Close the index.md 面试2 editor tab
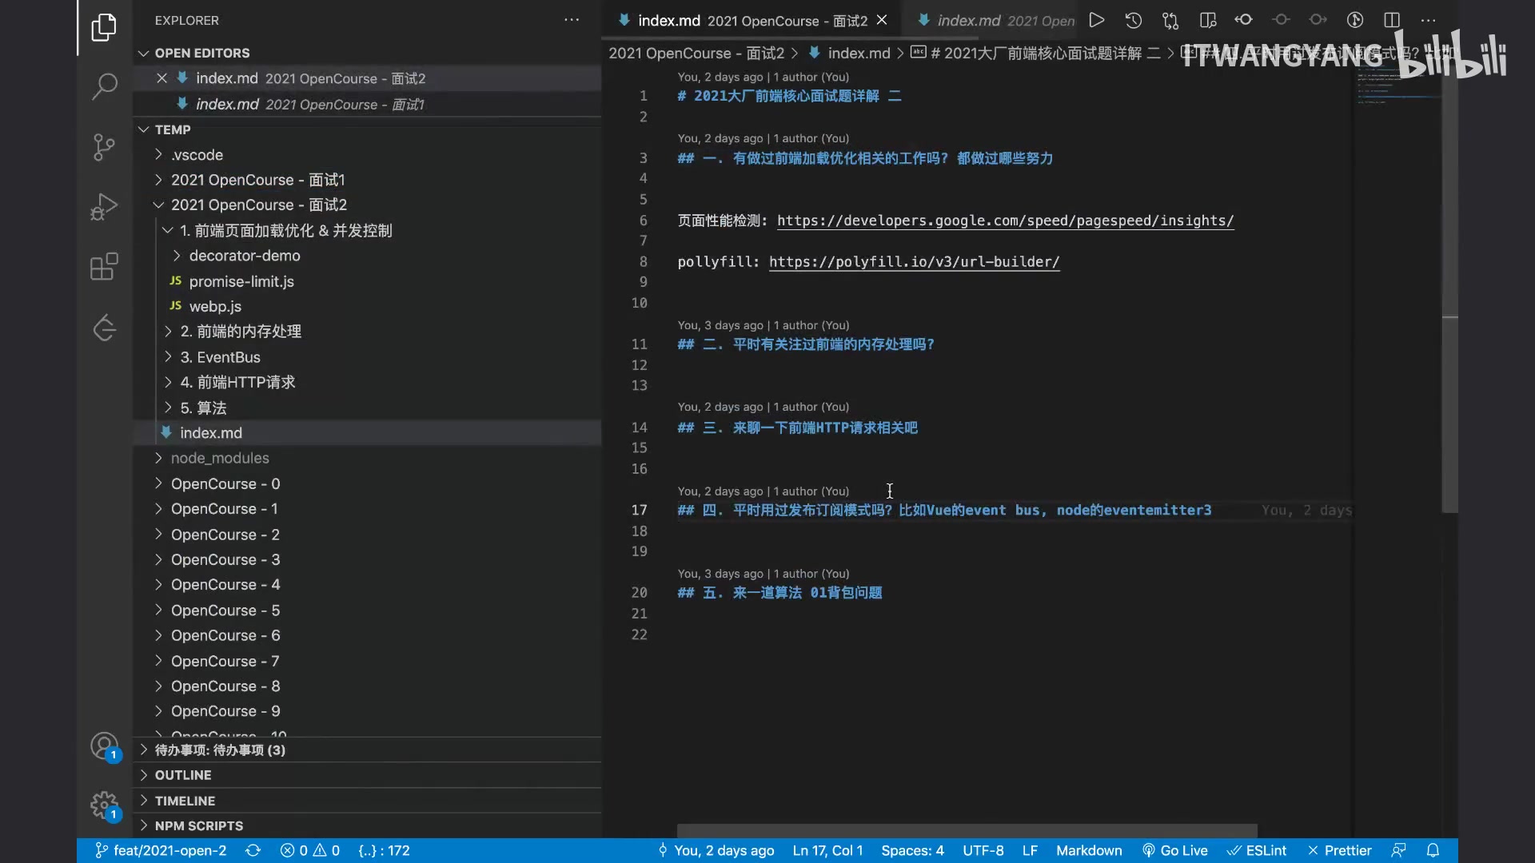The image size is (1535, 863). click(882, 20)
